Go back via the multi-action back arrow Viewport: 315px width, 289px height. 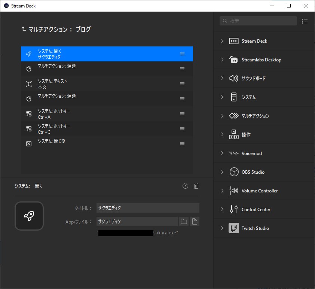click(24, 29)
